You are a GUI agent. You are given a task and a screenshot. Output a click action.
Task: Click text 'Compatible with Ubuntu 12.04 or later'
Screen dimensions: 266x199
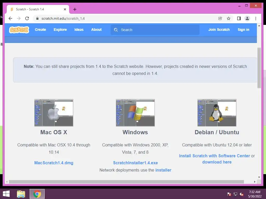(x=217, y=145)
